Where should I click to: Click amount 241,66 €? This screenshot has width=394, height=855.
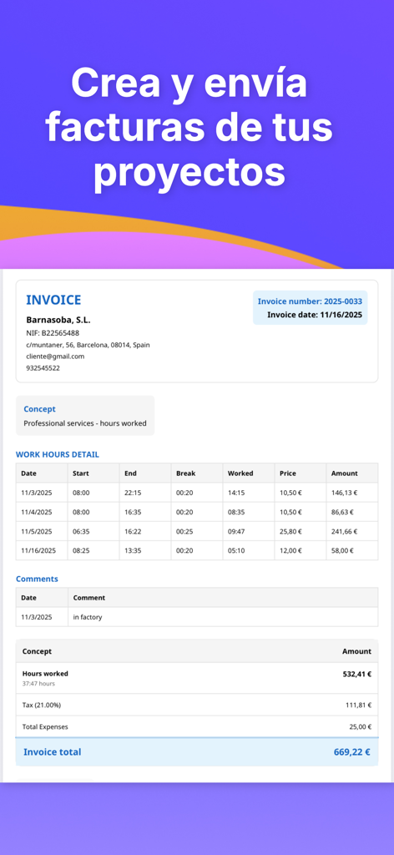345,532
